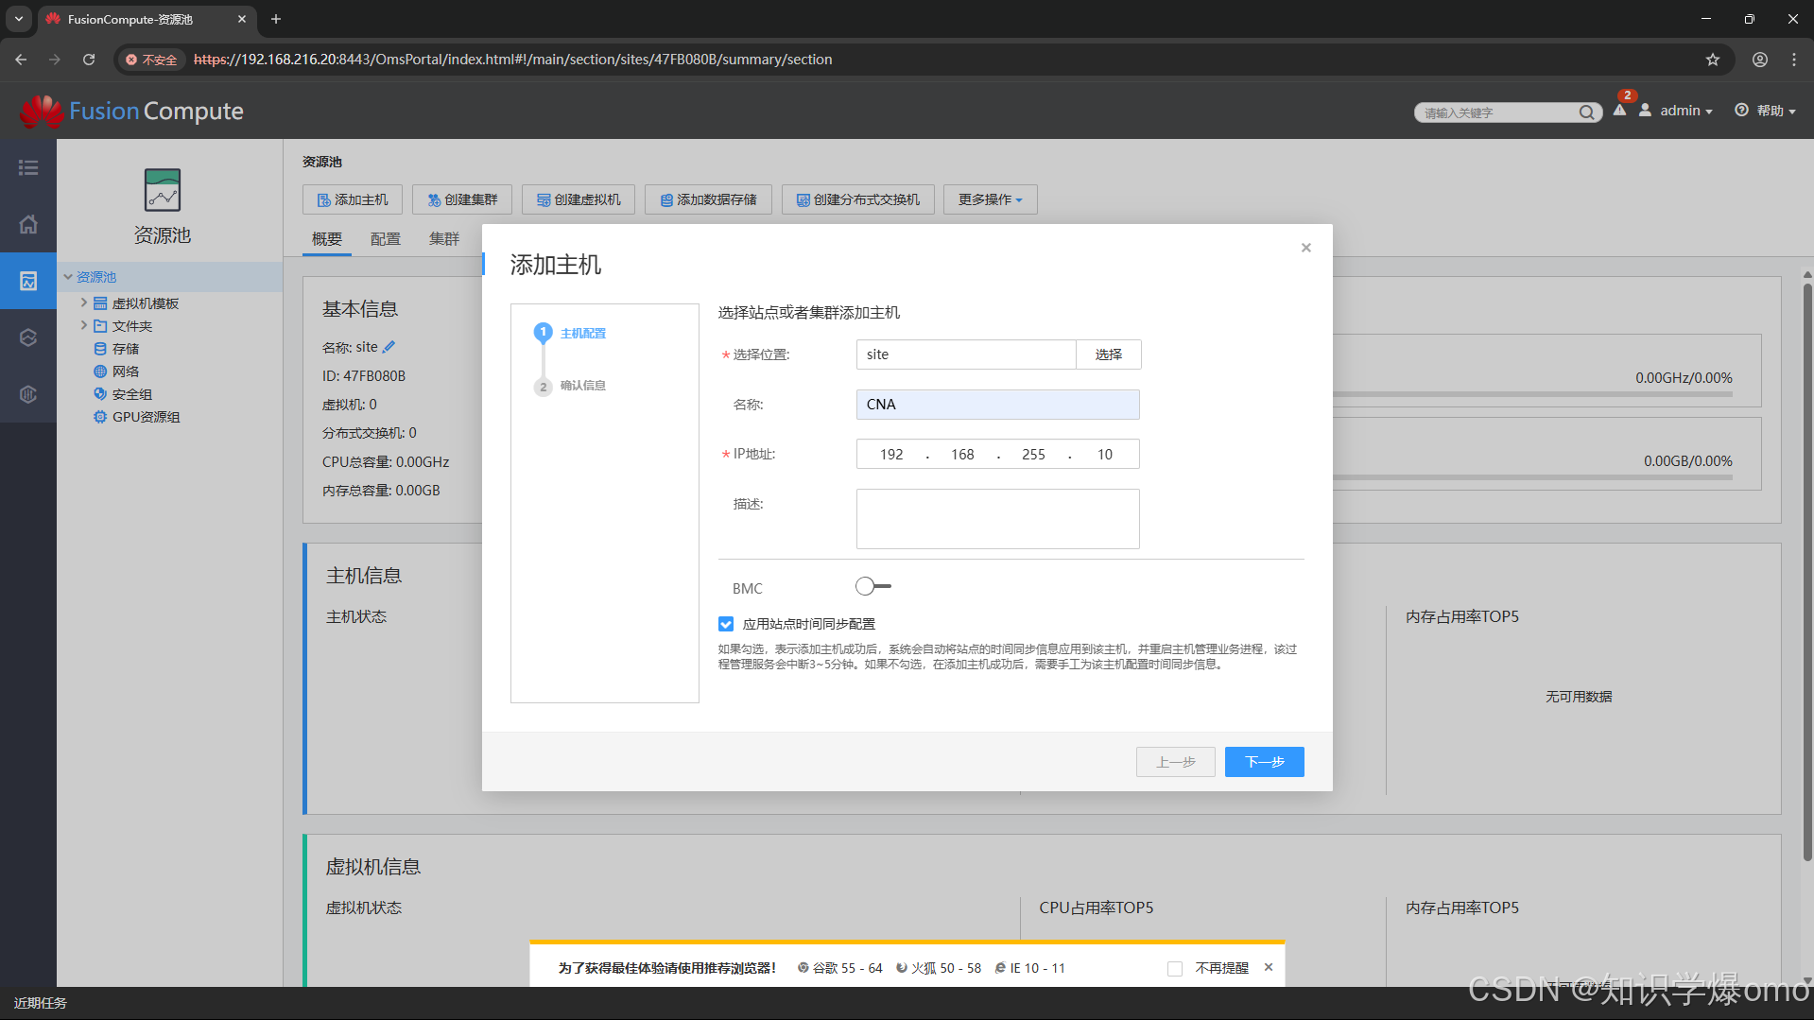Click the 不安全 security warning indicator
Screen dimensions: 1814x1020
[151, 60]
